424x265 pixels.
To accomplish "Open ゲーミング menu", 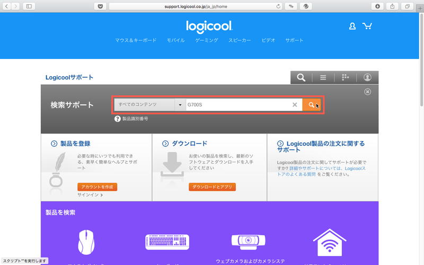I will (207, 40).
